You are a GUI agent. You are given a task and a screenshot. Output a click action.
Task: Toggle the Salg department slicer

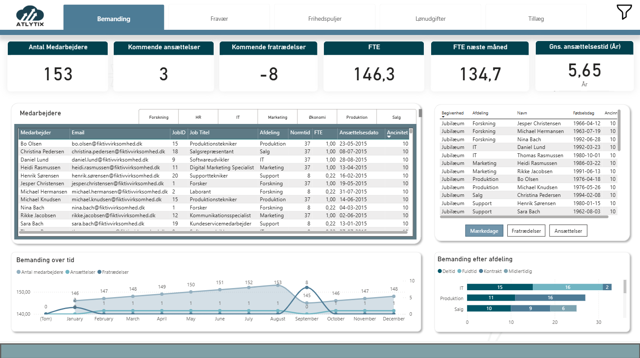pyautogui.click(x=396, y=117)
